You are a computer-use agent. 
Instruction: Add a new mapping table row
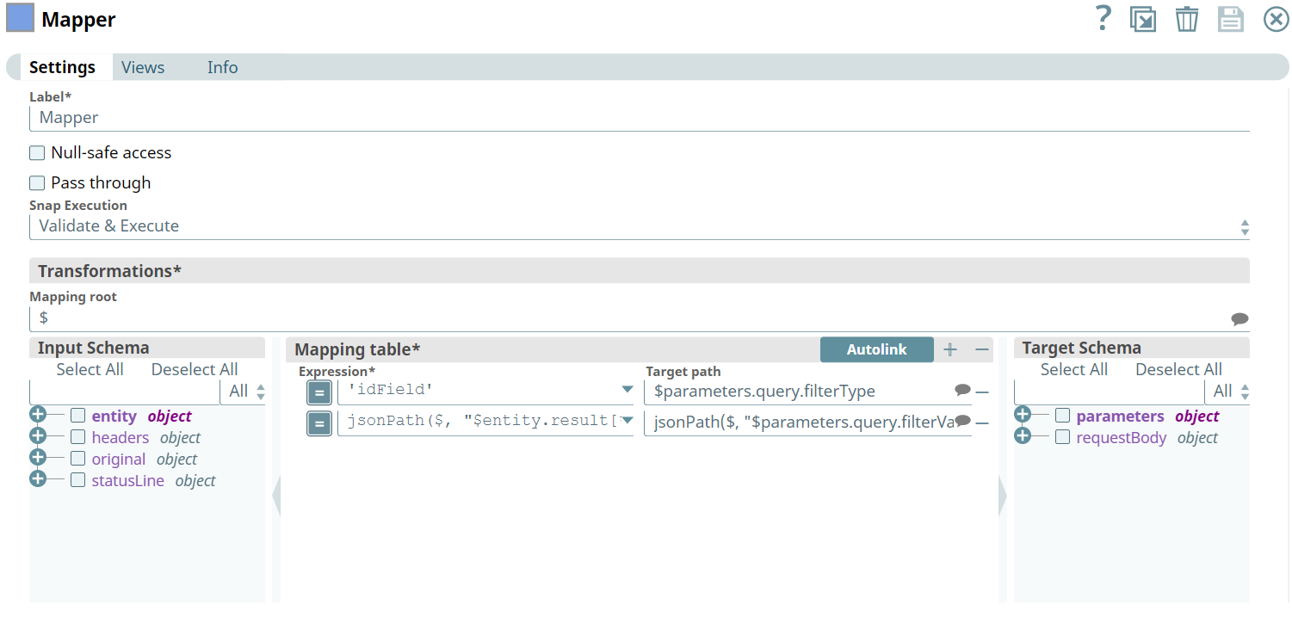(x=950, y=349)
